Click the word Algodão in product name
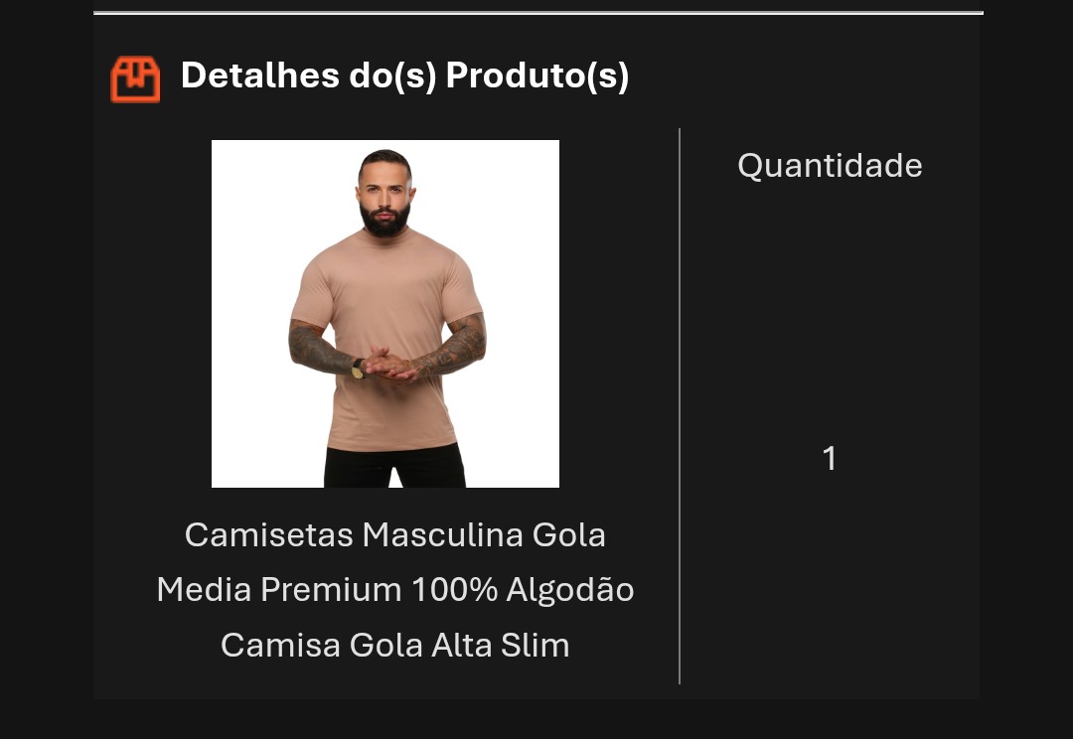This screenshot has height=739, width=1073. pos(570,590)
